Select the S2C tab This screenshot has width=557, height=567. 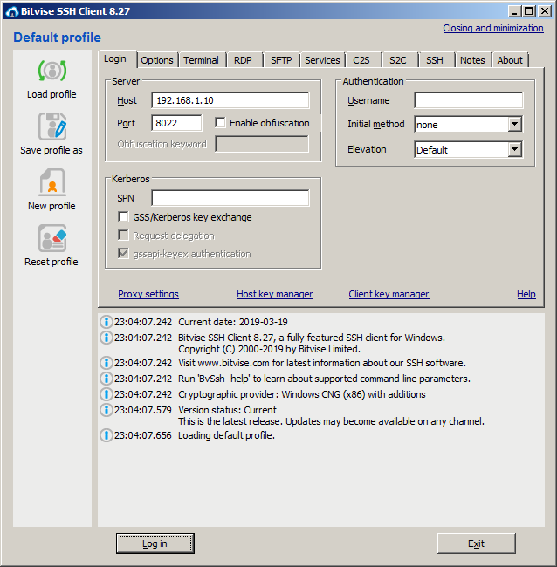[398, 60]
